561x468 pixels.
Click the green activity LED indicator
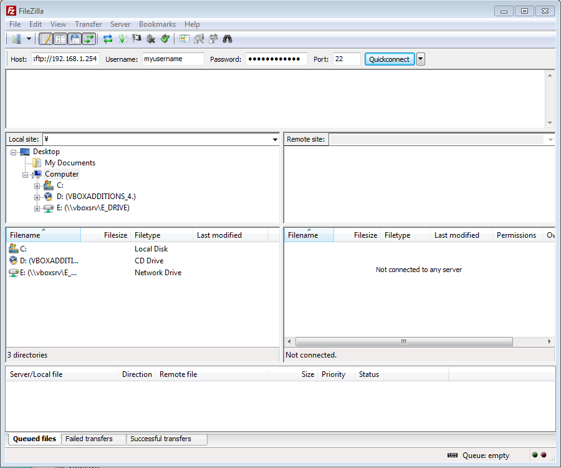pyautogui.click(x=535, y=455)
